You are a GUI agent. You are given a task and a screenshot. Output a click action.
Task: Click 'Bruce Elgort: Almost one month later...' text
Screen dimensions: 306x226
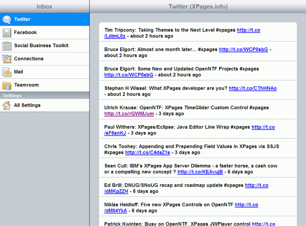pos(151,49)
